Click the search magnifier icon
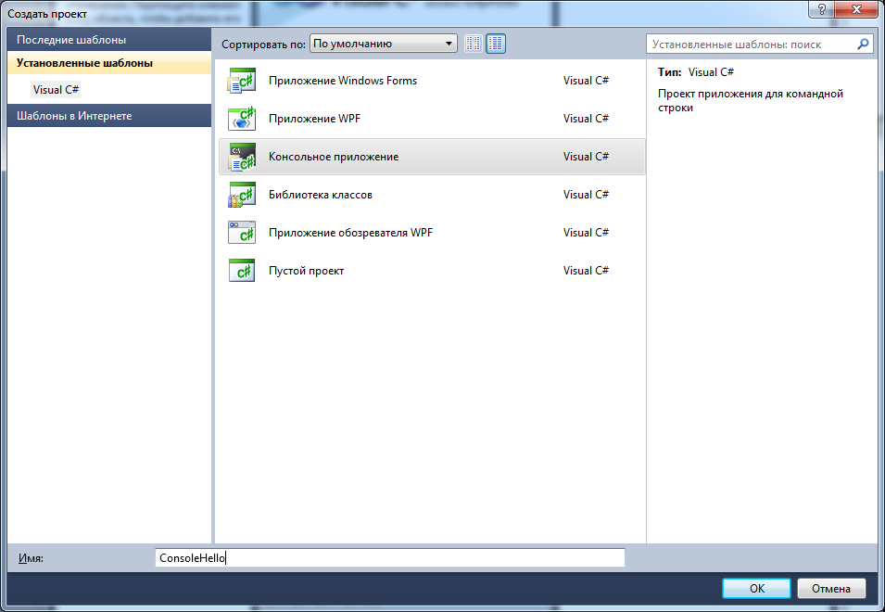This screenshot has width=885, height=612. point(863,44)
